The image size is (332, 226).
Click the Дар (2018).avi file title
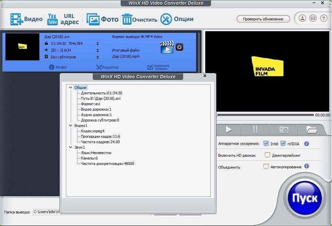[57, 37]
